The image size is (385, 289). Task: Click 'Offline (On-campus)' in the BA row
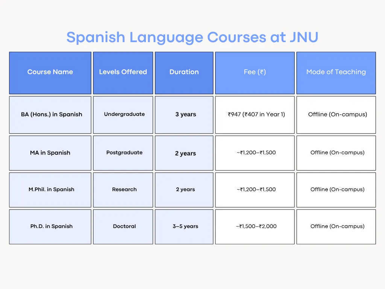(336, 114)
